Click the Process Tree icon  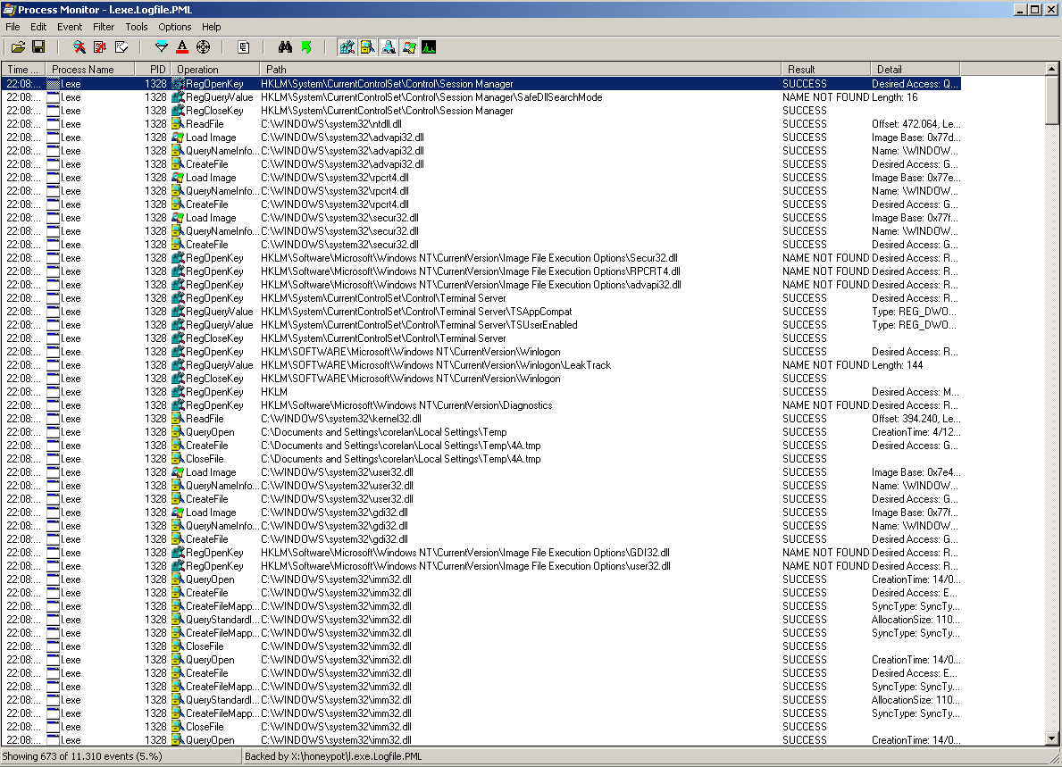[x=244, y=46]
